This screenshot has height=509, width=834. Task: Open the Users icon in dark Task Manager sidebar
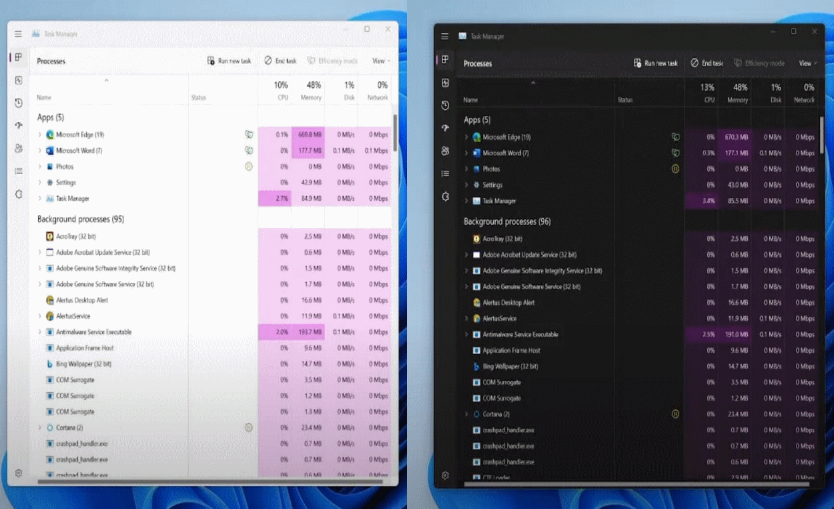click(445, 151)
